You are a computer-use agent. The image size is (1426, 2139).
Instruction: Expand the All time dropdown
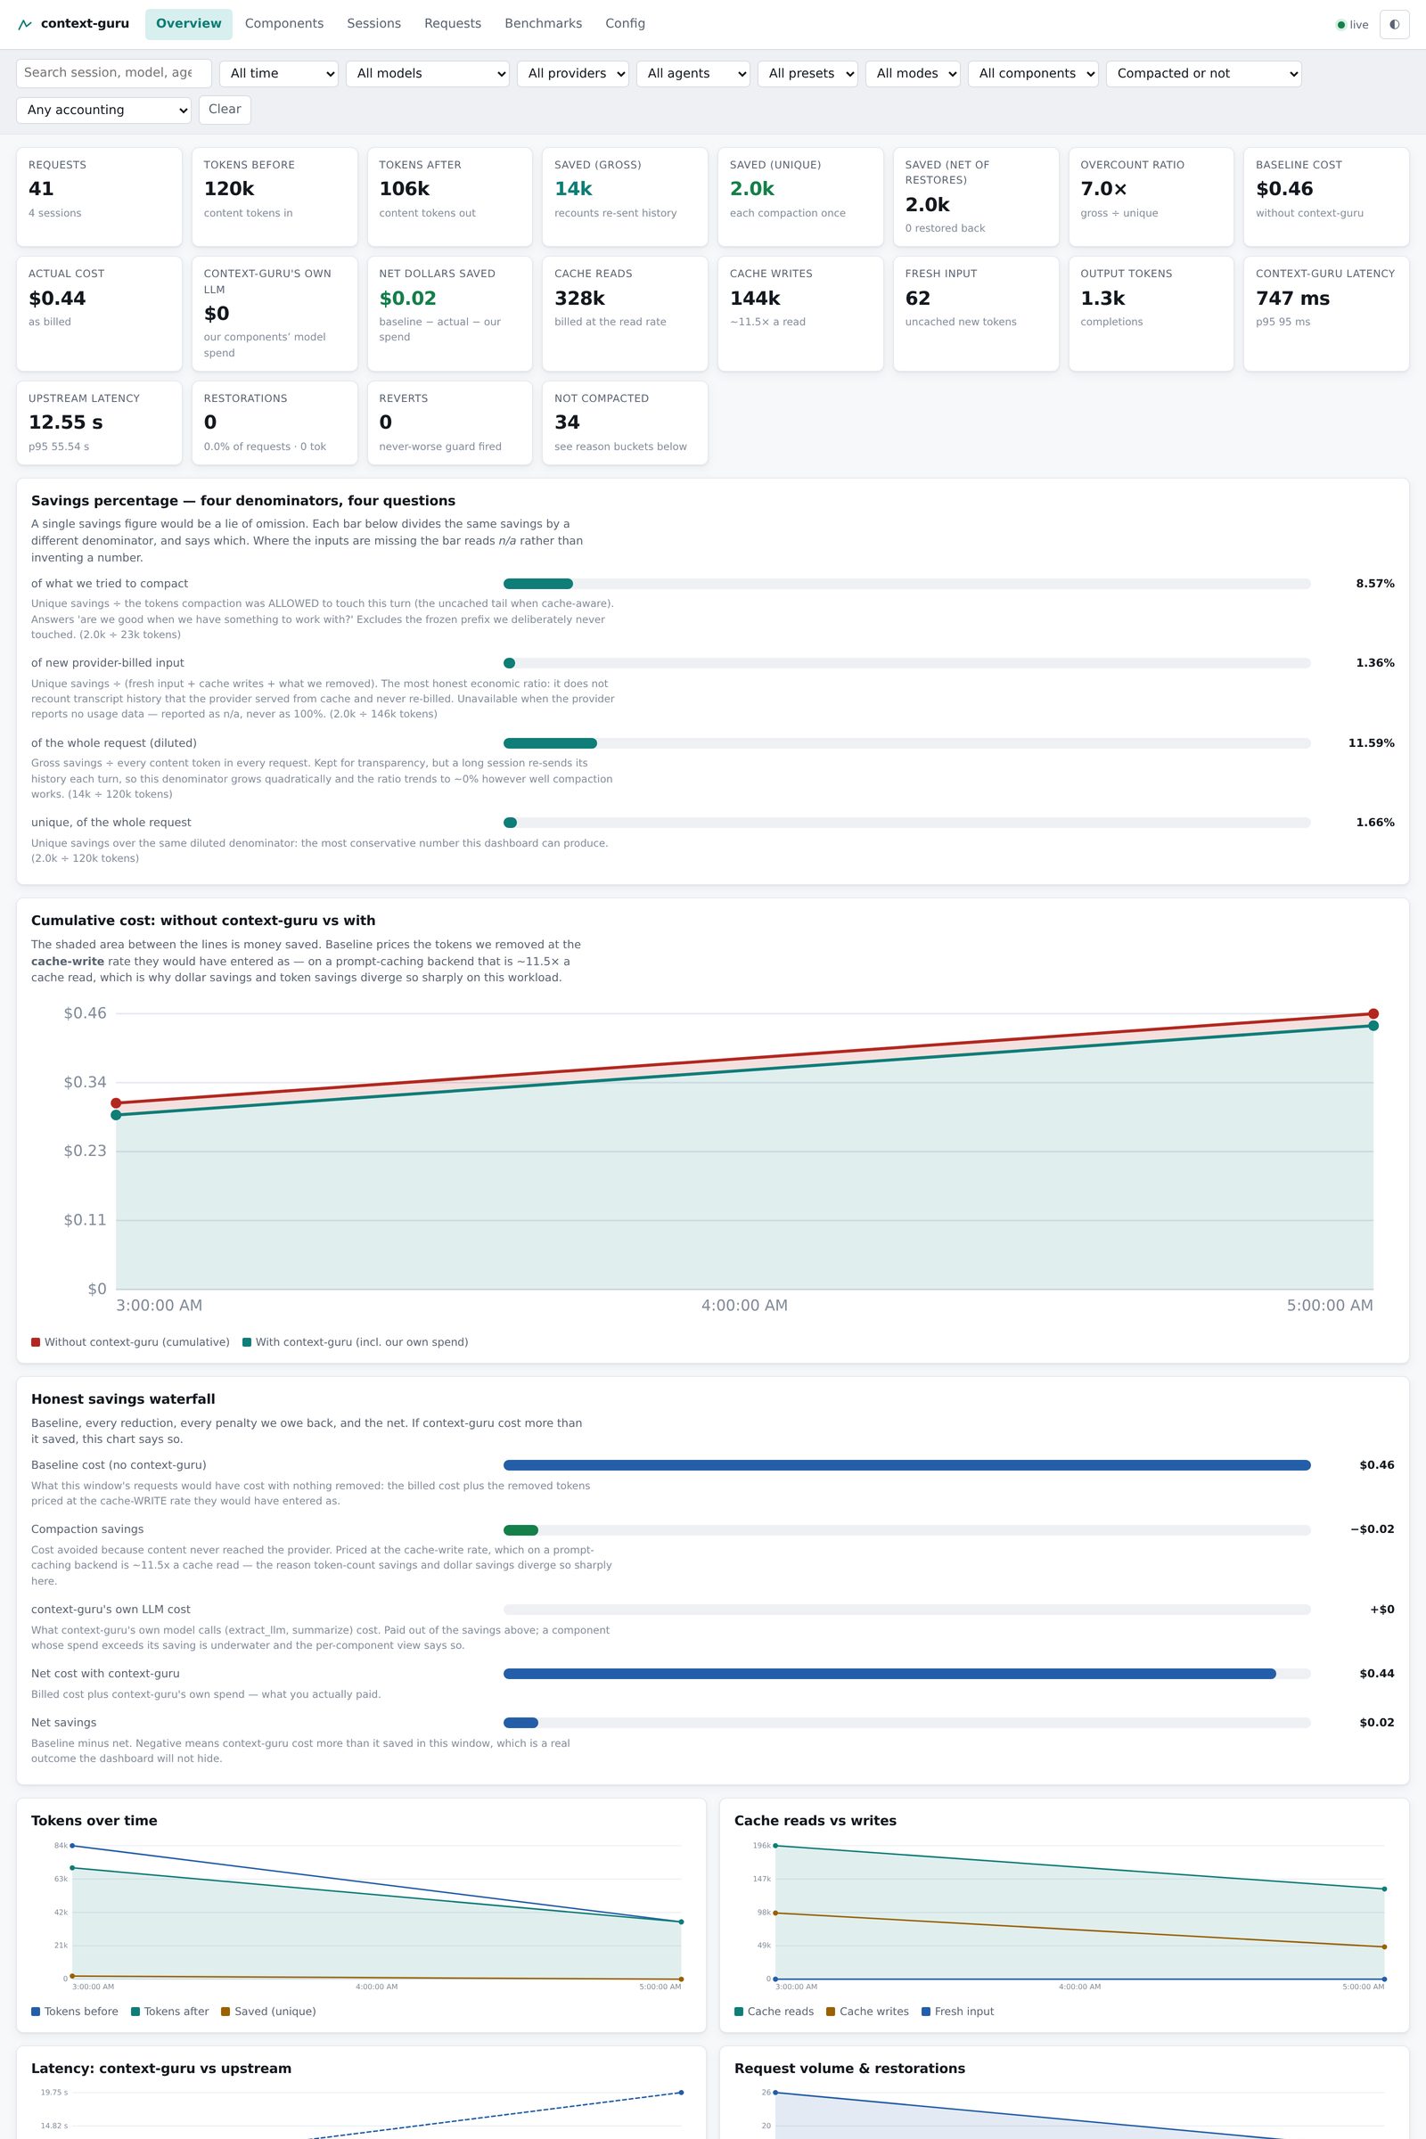278,74
